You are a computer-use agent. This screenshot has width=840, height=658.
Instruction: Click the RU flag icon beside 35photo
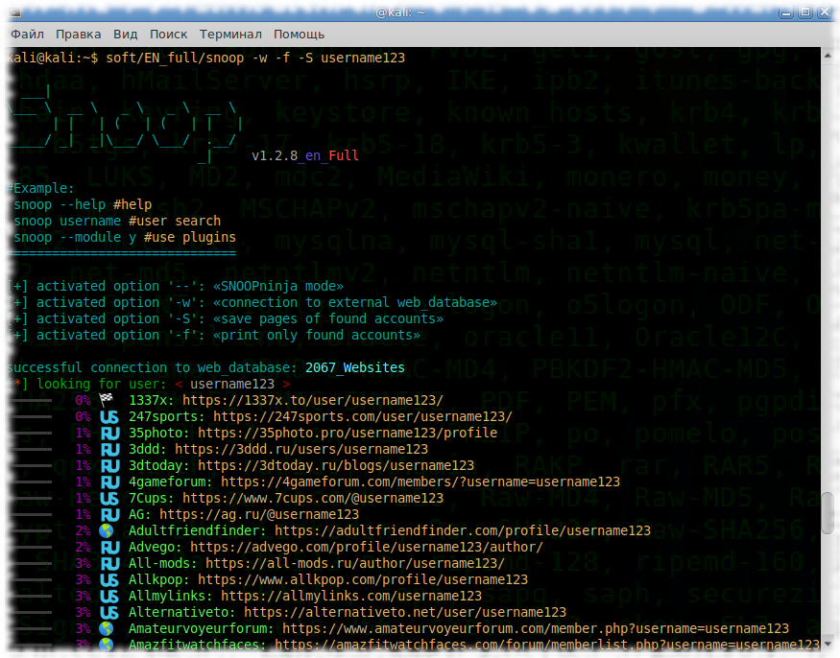(x=108, y=433)
